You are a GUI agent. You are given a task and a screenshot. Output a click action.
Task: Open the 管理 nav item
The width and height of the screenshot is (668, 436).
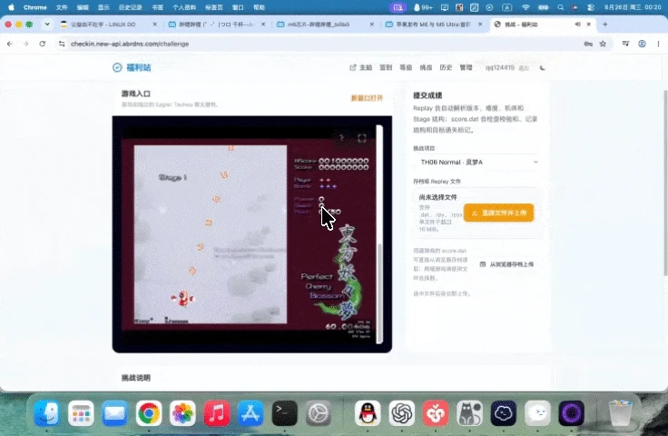point(466,67)
